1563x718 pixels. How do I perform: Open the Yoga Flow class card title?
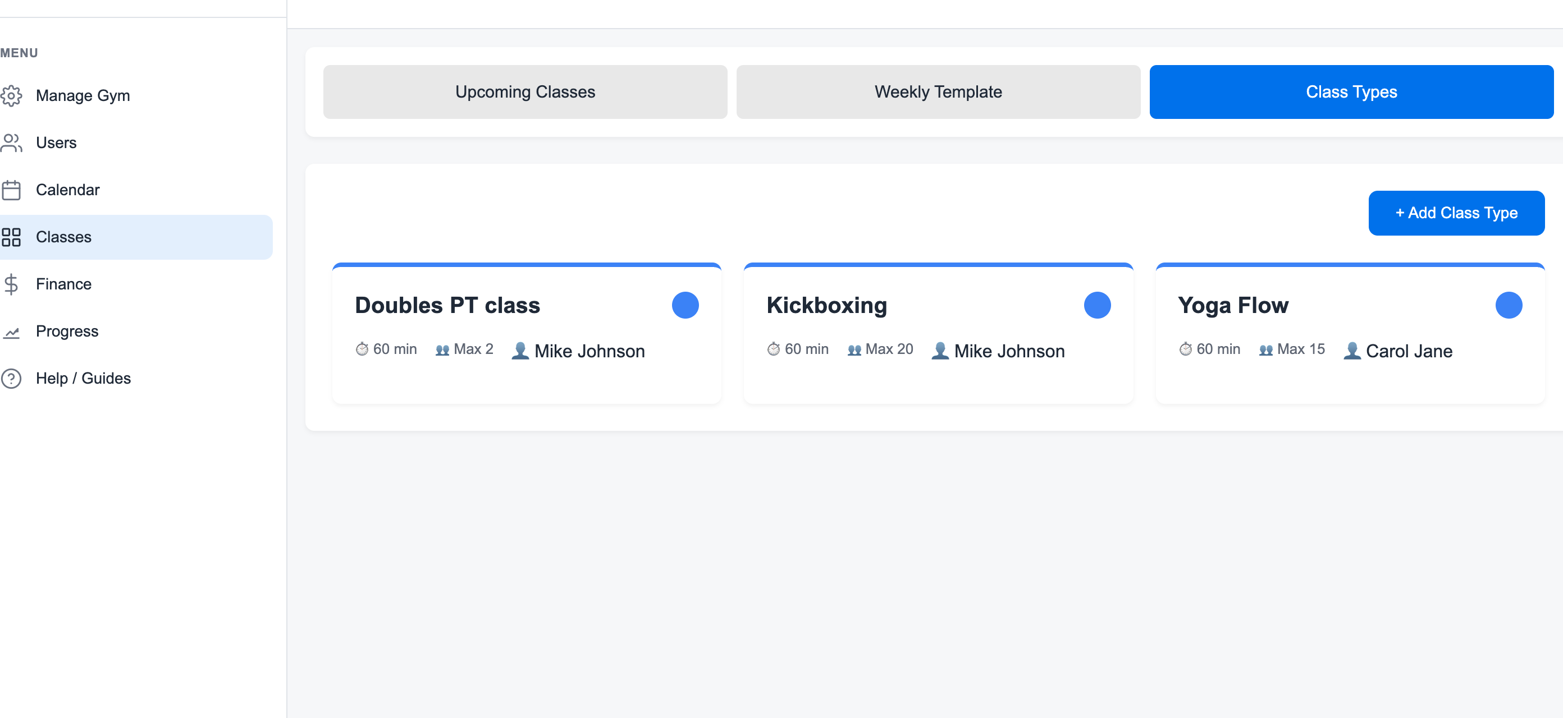click(1233, 305)
